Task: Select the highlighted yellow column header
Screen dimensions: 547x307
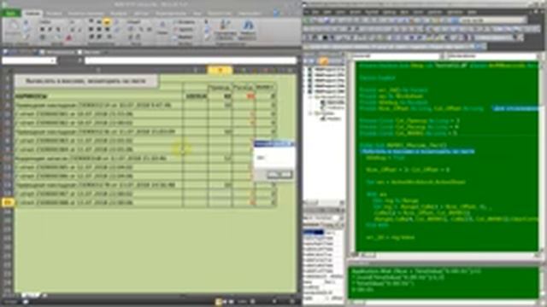Action: (220, 70)
